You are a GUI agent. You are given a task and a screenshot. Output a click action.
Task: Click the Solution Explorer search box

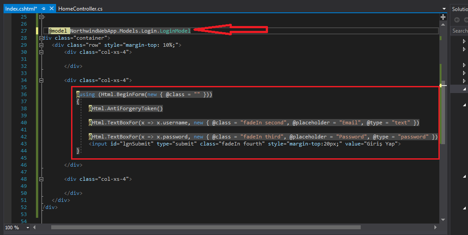coord(460,31)
